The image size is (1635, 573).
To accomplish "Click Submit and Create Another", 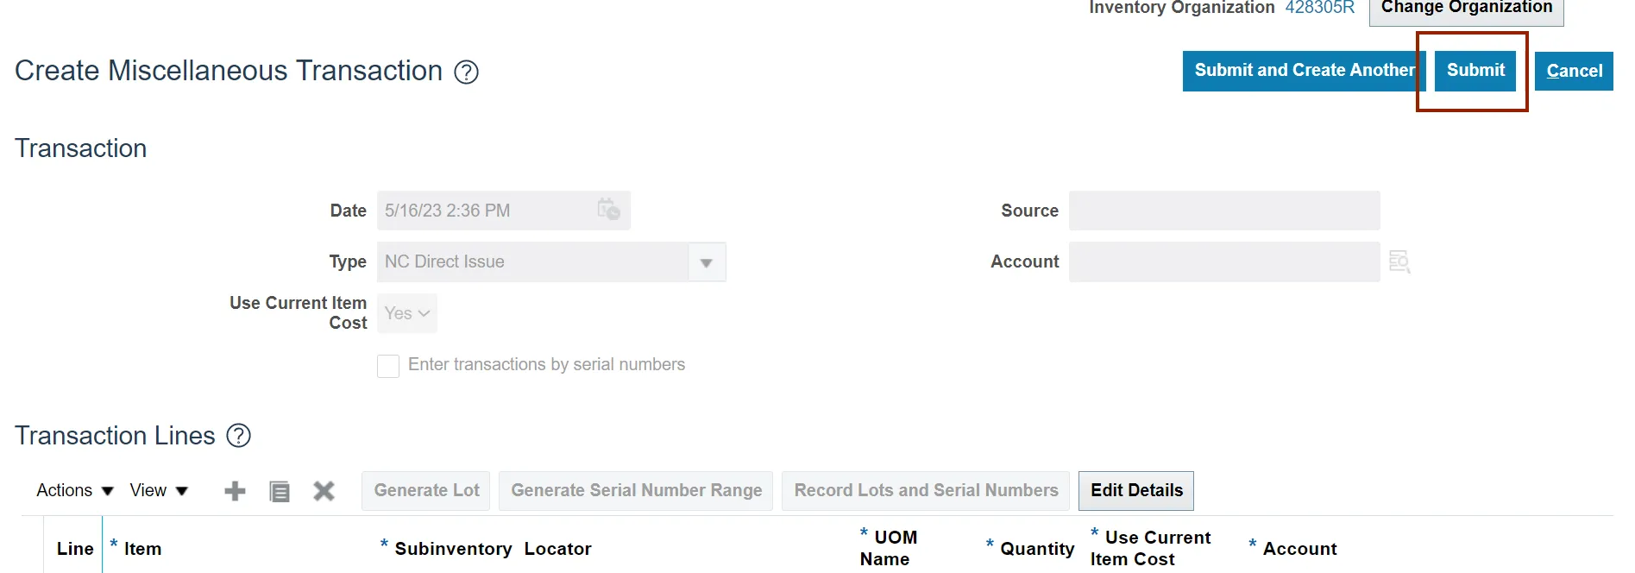I will click(x=1303, y=71).
